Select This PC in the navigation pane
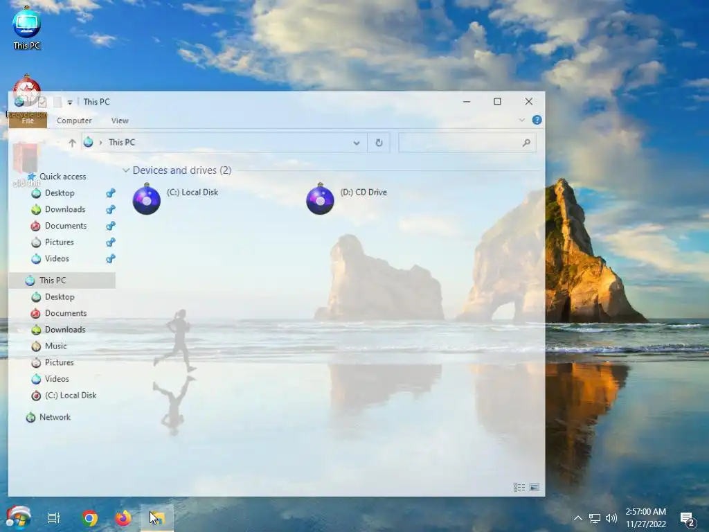Image resolution: width=709 pixels, height=532 pixels. click(62, 281)
